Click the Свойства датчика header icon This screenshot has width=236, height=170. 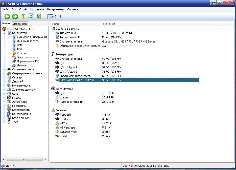pos(53,29)
